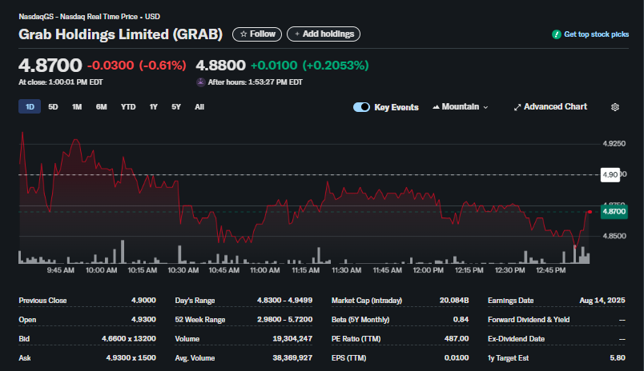Click the after hours moon icon
This screenshot has width=644, height=371.
click(200, 82)
